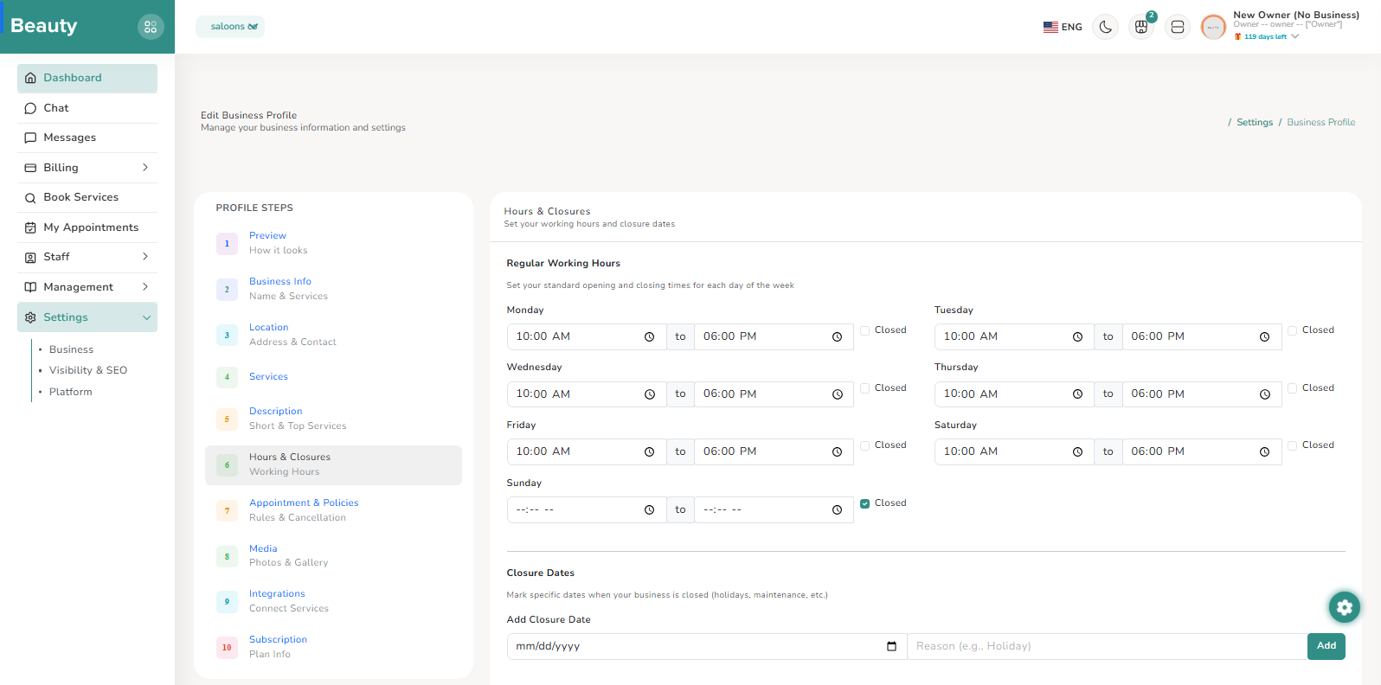Mark Friday as Closed

coord(864,445)
